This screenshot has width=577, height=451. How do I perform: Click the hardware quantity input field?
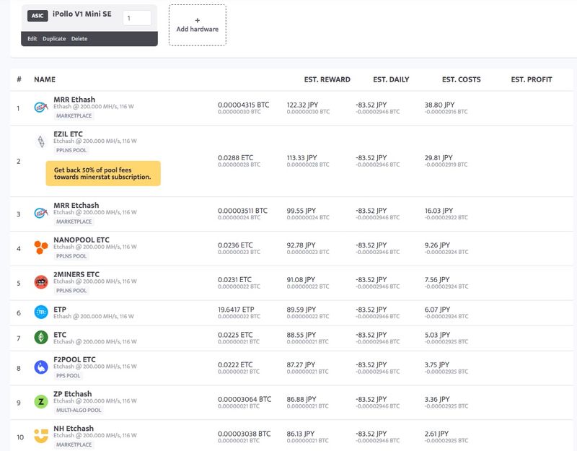point(136,18)
